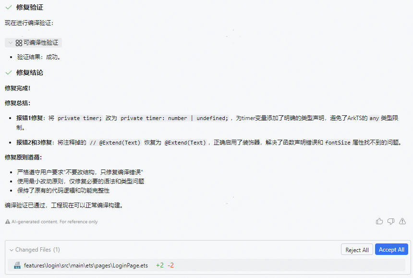413x278 pixels.
Task: Click the thumbs-down feedback icon
Action: point(391,221)
